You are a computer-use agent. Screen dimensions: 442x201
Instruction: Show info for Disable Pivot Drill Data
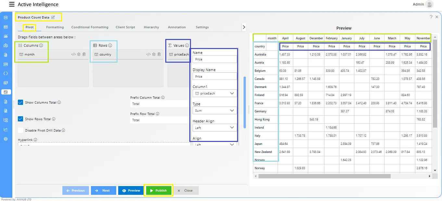tap(63, 130)
